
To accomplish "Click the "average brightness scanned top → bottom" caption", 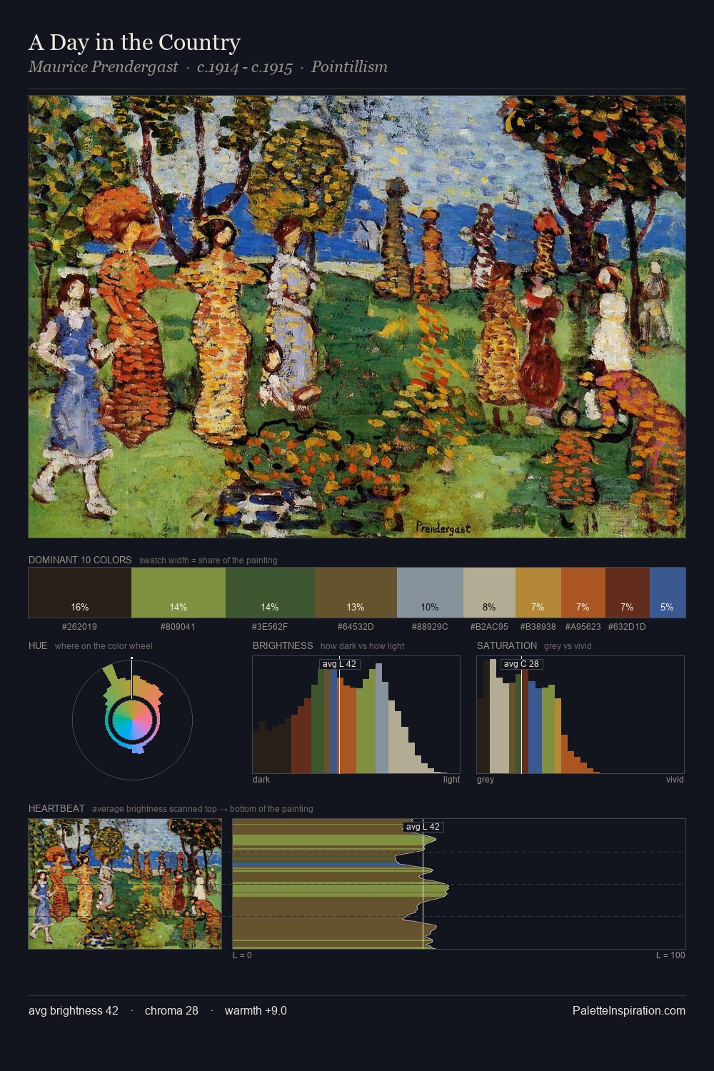I will pyautogui.click(x=202, y=809).
